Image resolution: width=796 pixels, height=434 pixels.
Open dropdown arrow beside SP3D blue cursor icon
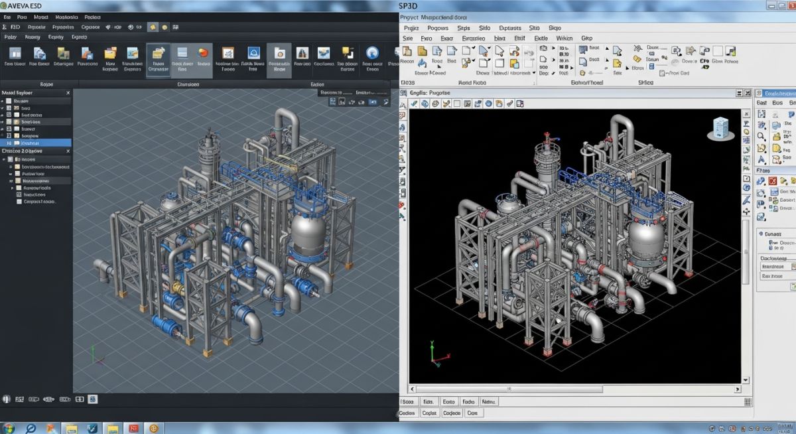tap(490, 48)
